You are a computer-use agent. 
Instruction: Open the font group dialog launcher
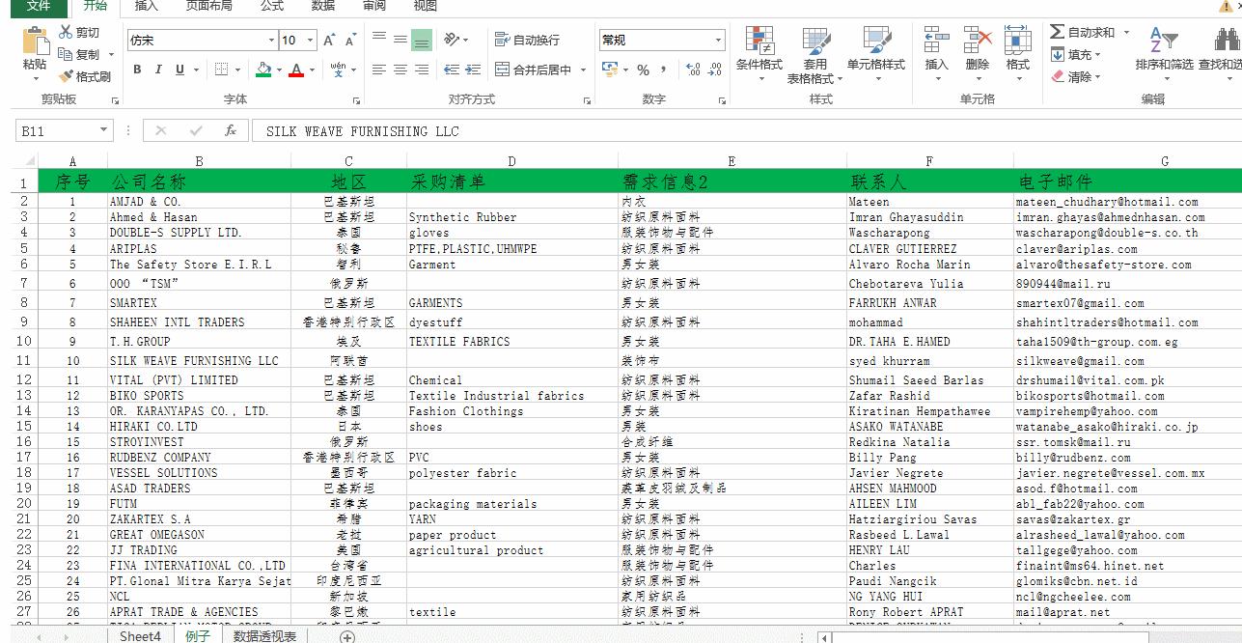[356, 100]
